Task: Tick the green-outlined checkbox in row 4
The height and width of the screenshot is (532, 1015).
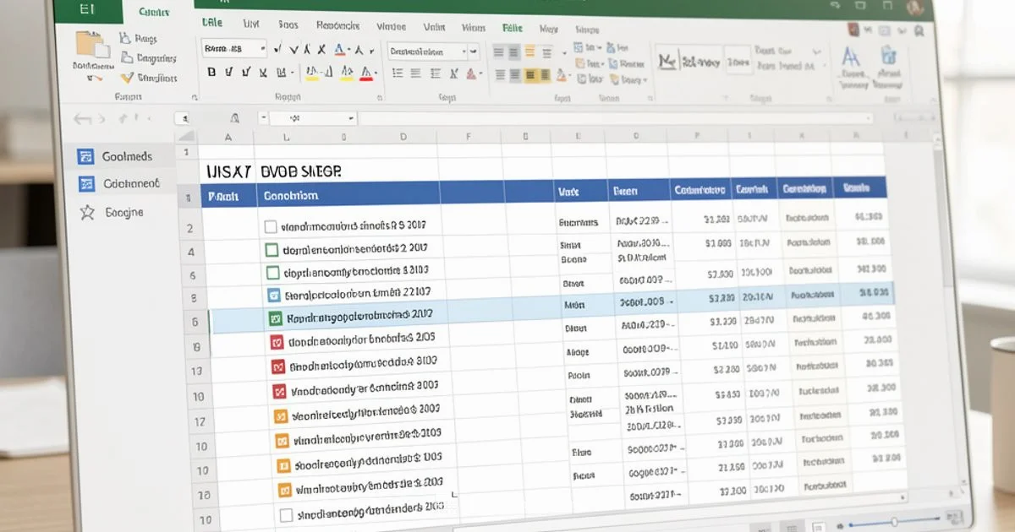Action: tap(272, 249)
